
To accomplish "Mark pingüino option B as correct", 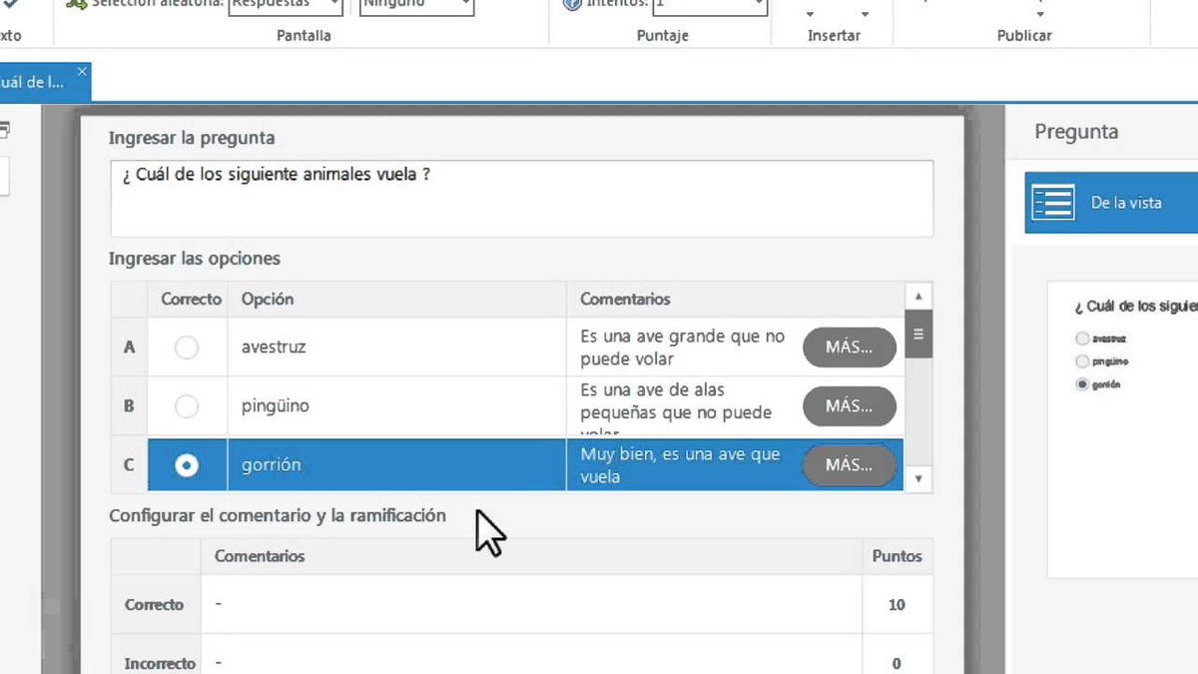I will (x=187, y=406).
